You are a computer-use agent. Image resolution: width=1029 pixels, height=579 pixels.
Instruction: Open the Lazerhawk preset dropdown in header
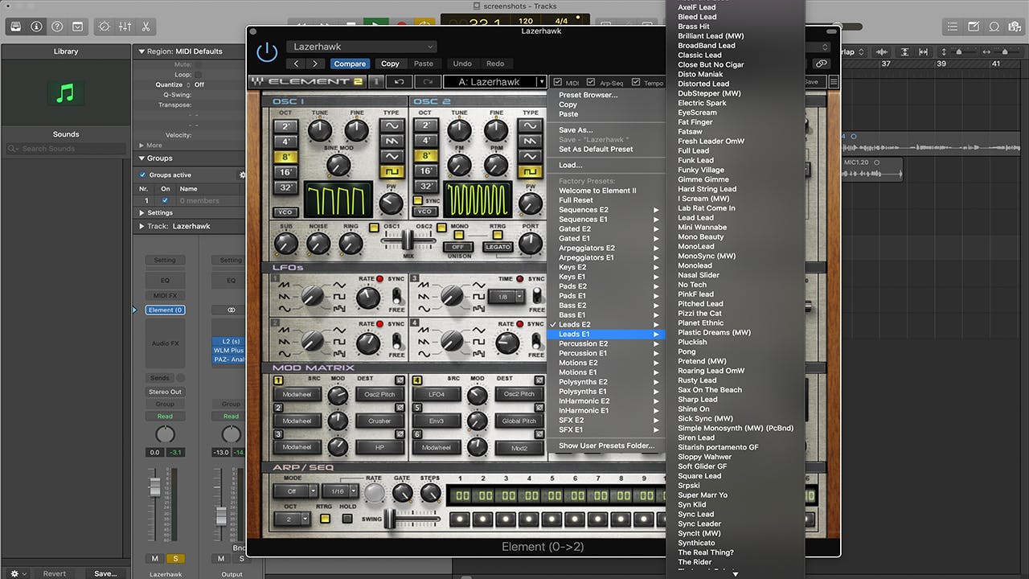[x=363, y=47]
